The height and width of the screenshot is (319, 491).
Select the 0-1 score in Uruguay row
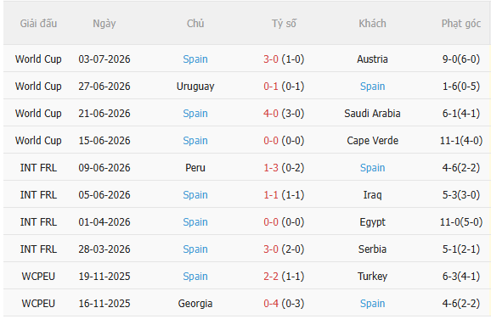(271, 87)
